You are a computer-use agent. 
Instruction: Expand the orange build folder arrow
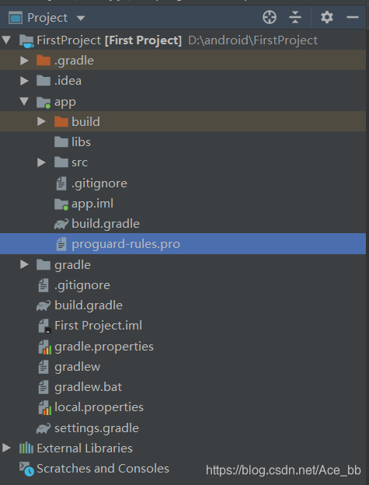[41, 121]
